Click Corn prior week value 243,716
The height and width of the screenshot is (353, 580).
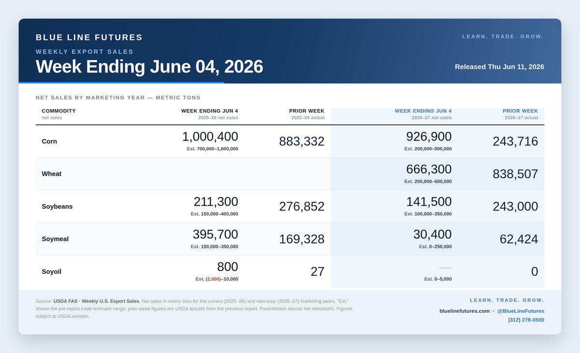coord(515,141)
